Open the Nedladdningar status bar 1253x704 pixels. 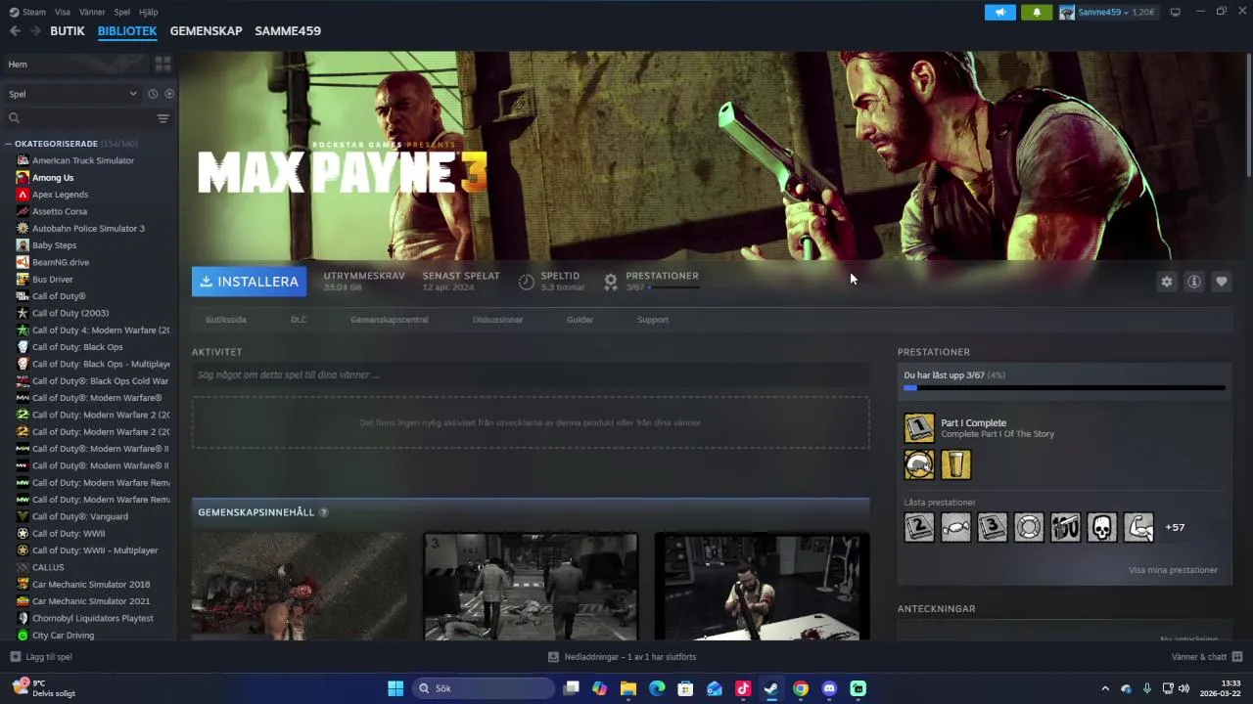coord(623,657)
